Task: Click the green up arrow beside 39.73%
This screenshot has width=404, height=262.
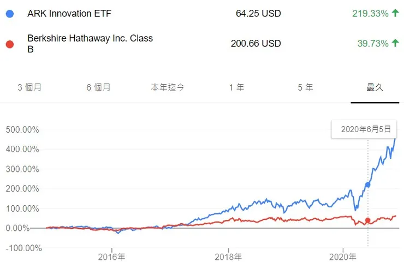Action: pyautogui.click(x=395, y=43)
